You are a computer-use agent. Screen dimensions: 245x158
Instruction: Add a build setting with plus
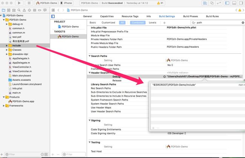click(x=164, y=23)
